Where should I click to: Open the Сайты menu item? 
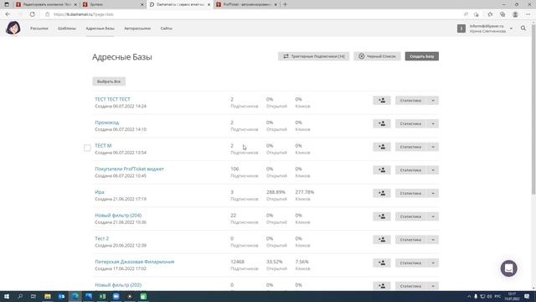tap(167, 29)
